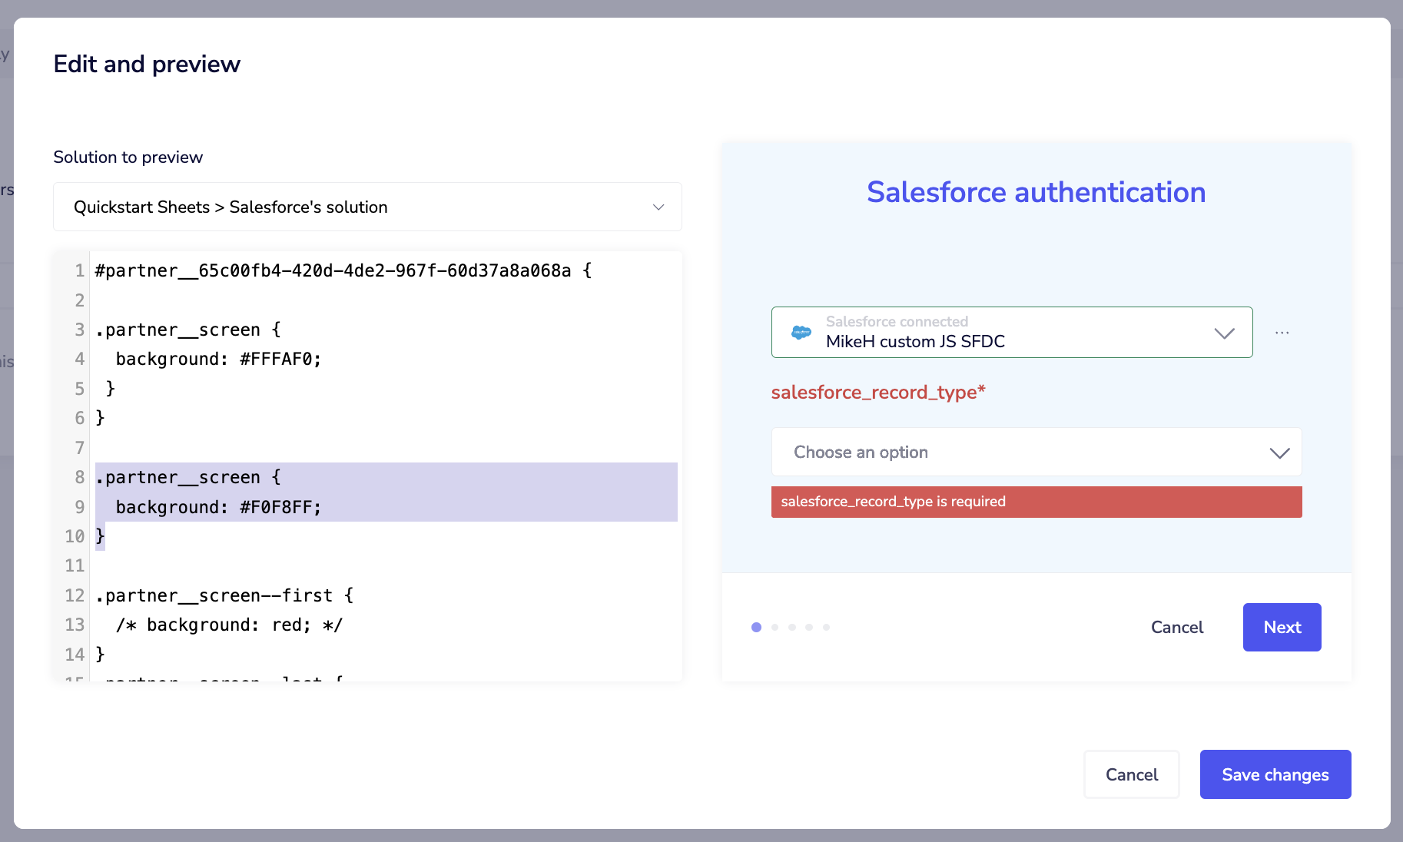Select the first active step dot
This screenshot has height=842, width=1403.
756,628
